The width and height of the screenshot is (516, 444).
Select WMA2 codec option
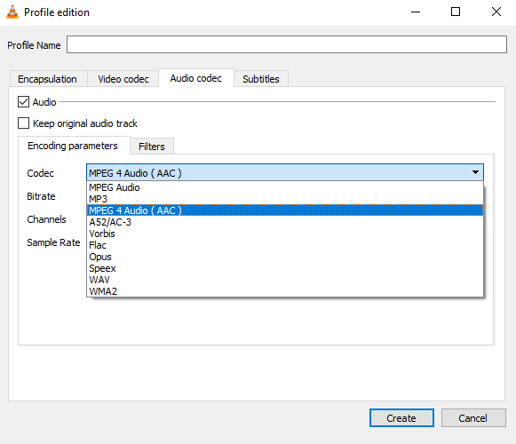285,291
